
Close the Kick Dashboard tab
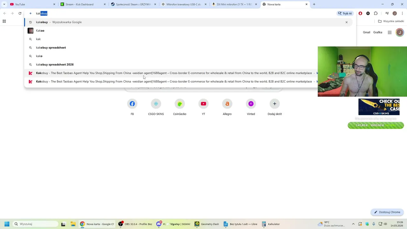click(105, 4)
